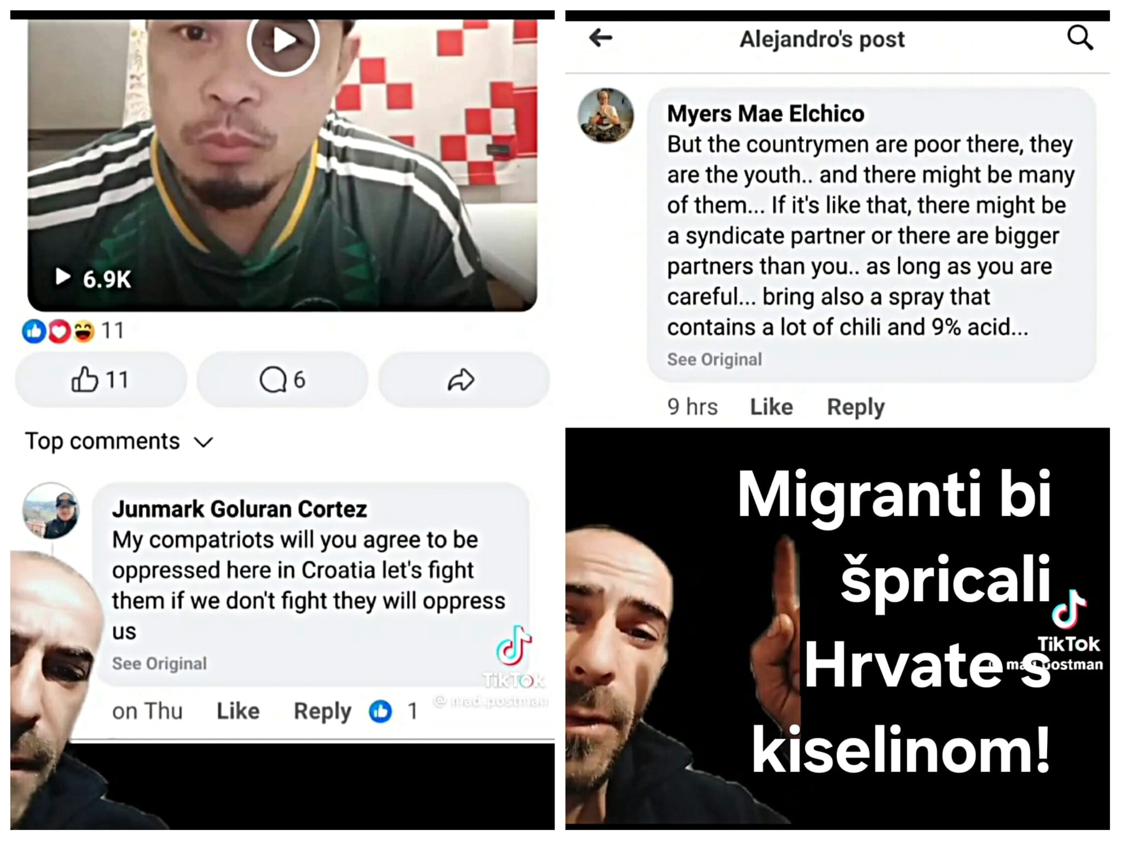The image size is (1121, 841).
Task: Reply to Myers Mae Elchico's comment
Action: pyautogui.click(x=856, y=407)
